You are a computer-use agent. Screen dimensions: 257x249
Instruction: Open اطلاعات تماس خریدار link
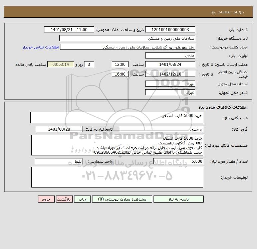pos(41,47)
